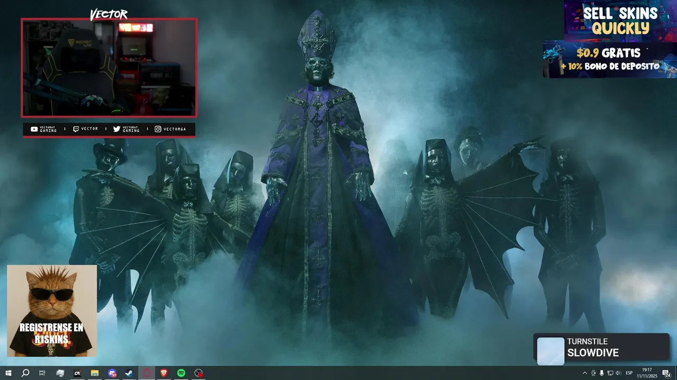The height and width of the screenshot is (380, 677).
Task: Click the SELL SKINS QUICKLY banner
Action: coord(620,20)
